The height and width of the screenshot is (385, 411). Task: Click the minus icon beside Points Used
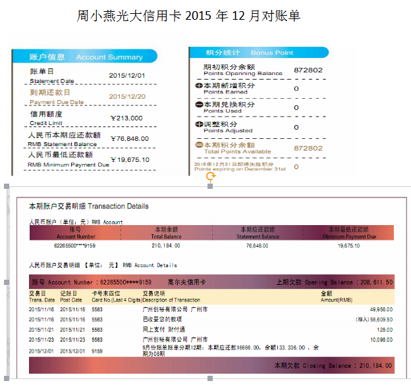click(x=200, y=105)
